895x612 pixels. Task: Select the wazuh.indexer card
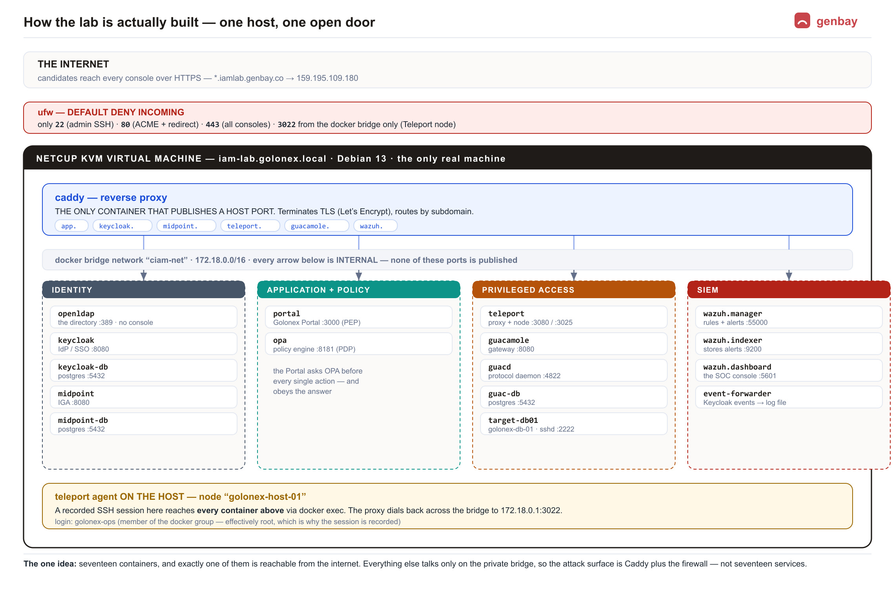pyautogui.click(x=789, y=344)
